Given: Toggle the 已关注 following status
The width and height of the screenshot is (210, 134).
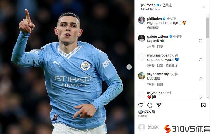Looking at the screenshot, I should pyautogui.click(x=167, y=5).
